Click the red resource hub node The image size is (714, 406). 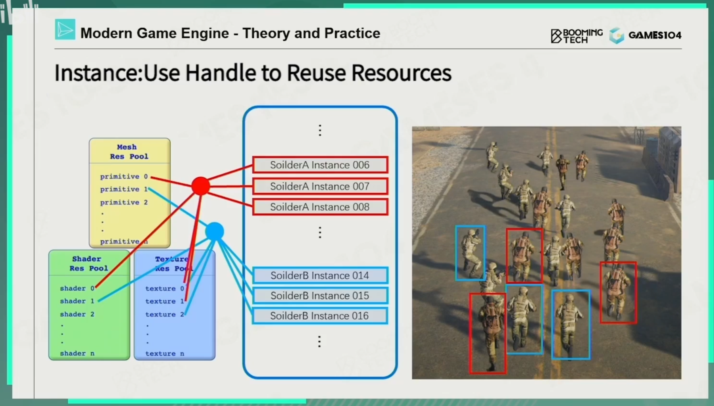200,186
